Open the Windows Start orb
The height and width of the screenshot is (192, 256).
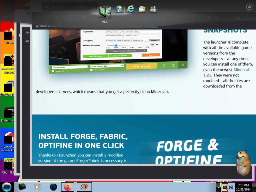[7, 187]
